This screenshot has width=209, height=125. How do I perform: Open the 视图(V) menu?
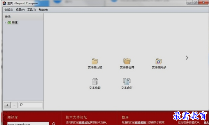tap(20, 10)
